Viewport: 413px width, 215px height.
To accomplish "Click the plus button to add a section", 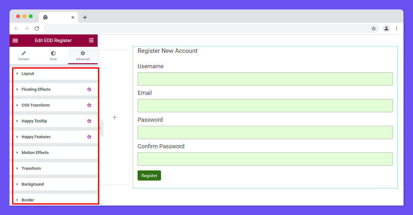I will pos(114,117).
